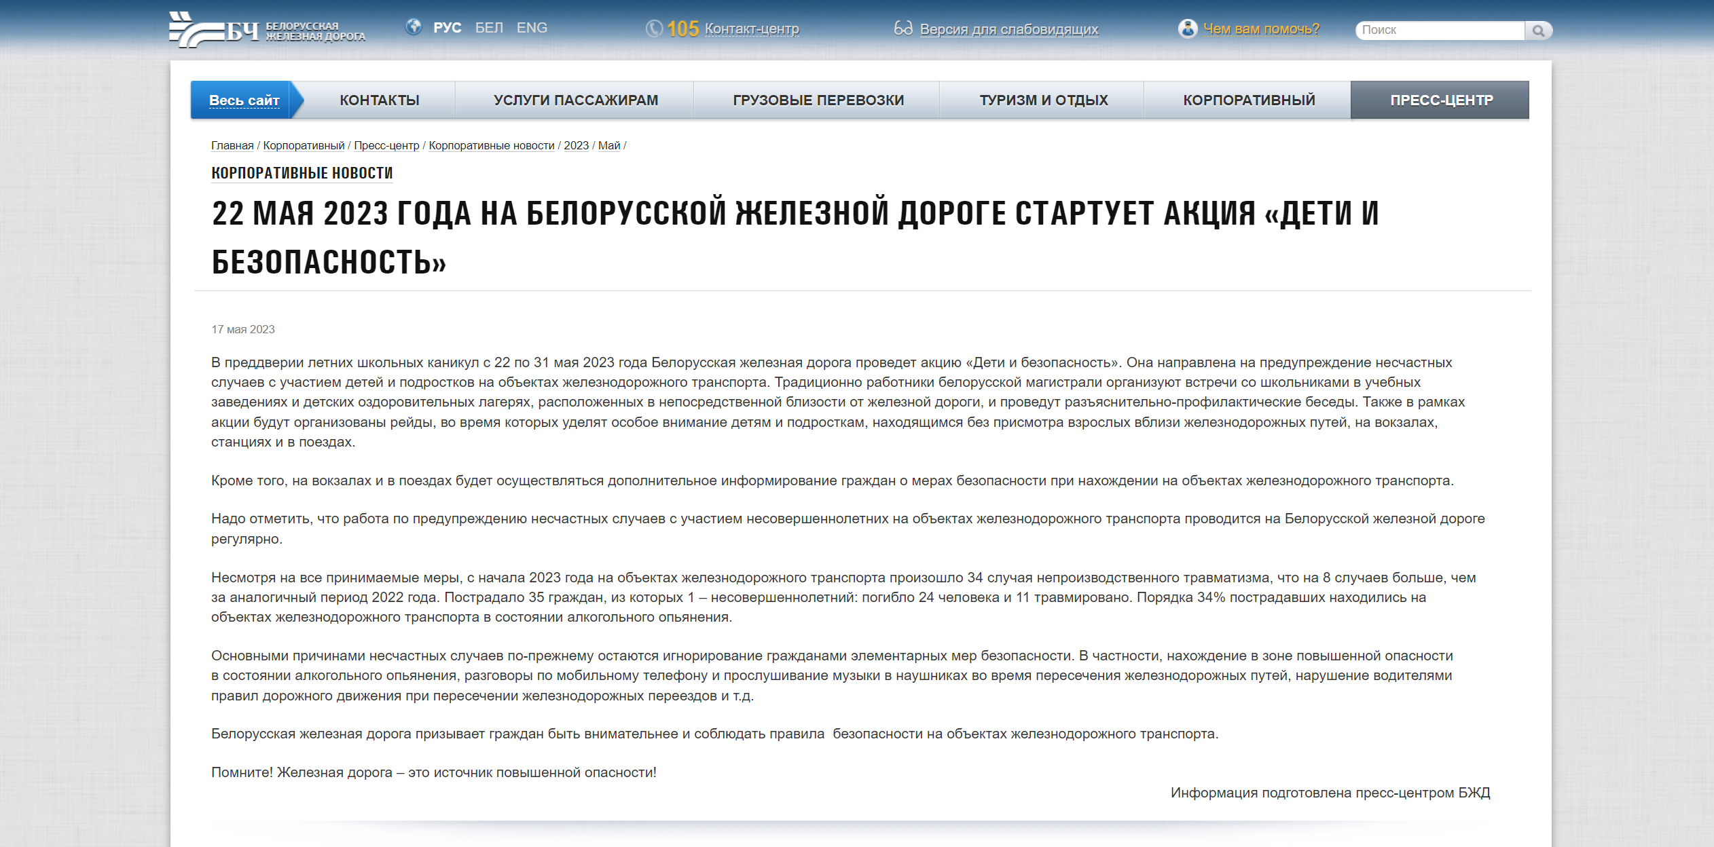Open ТУРИЗМ И ОТДЫХ section

tap(1043, 99)
